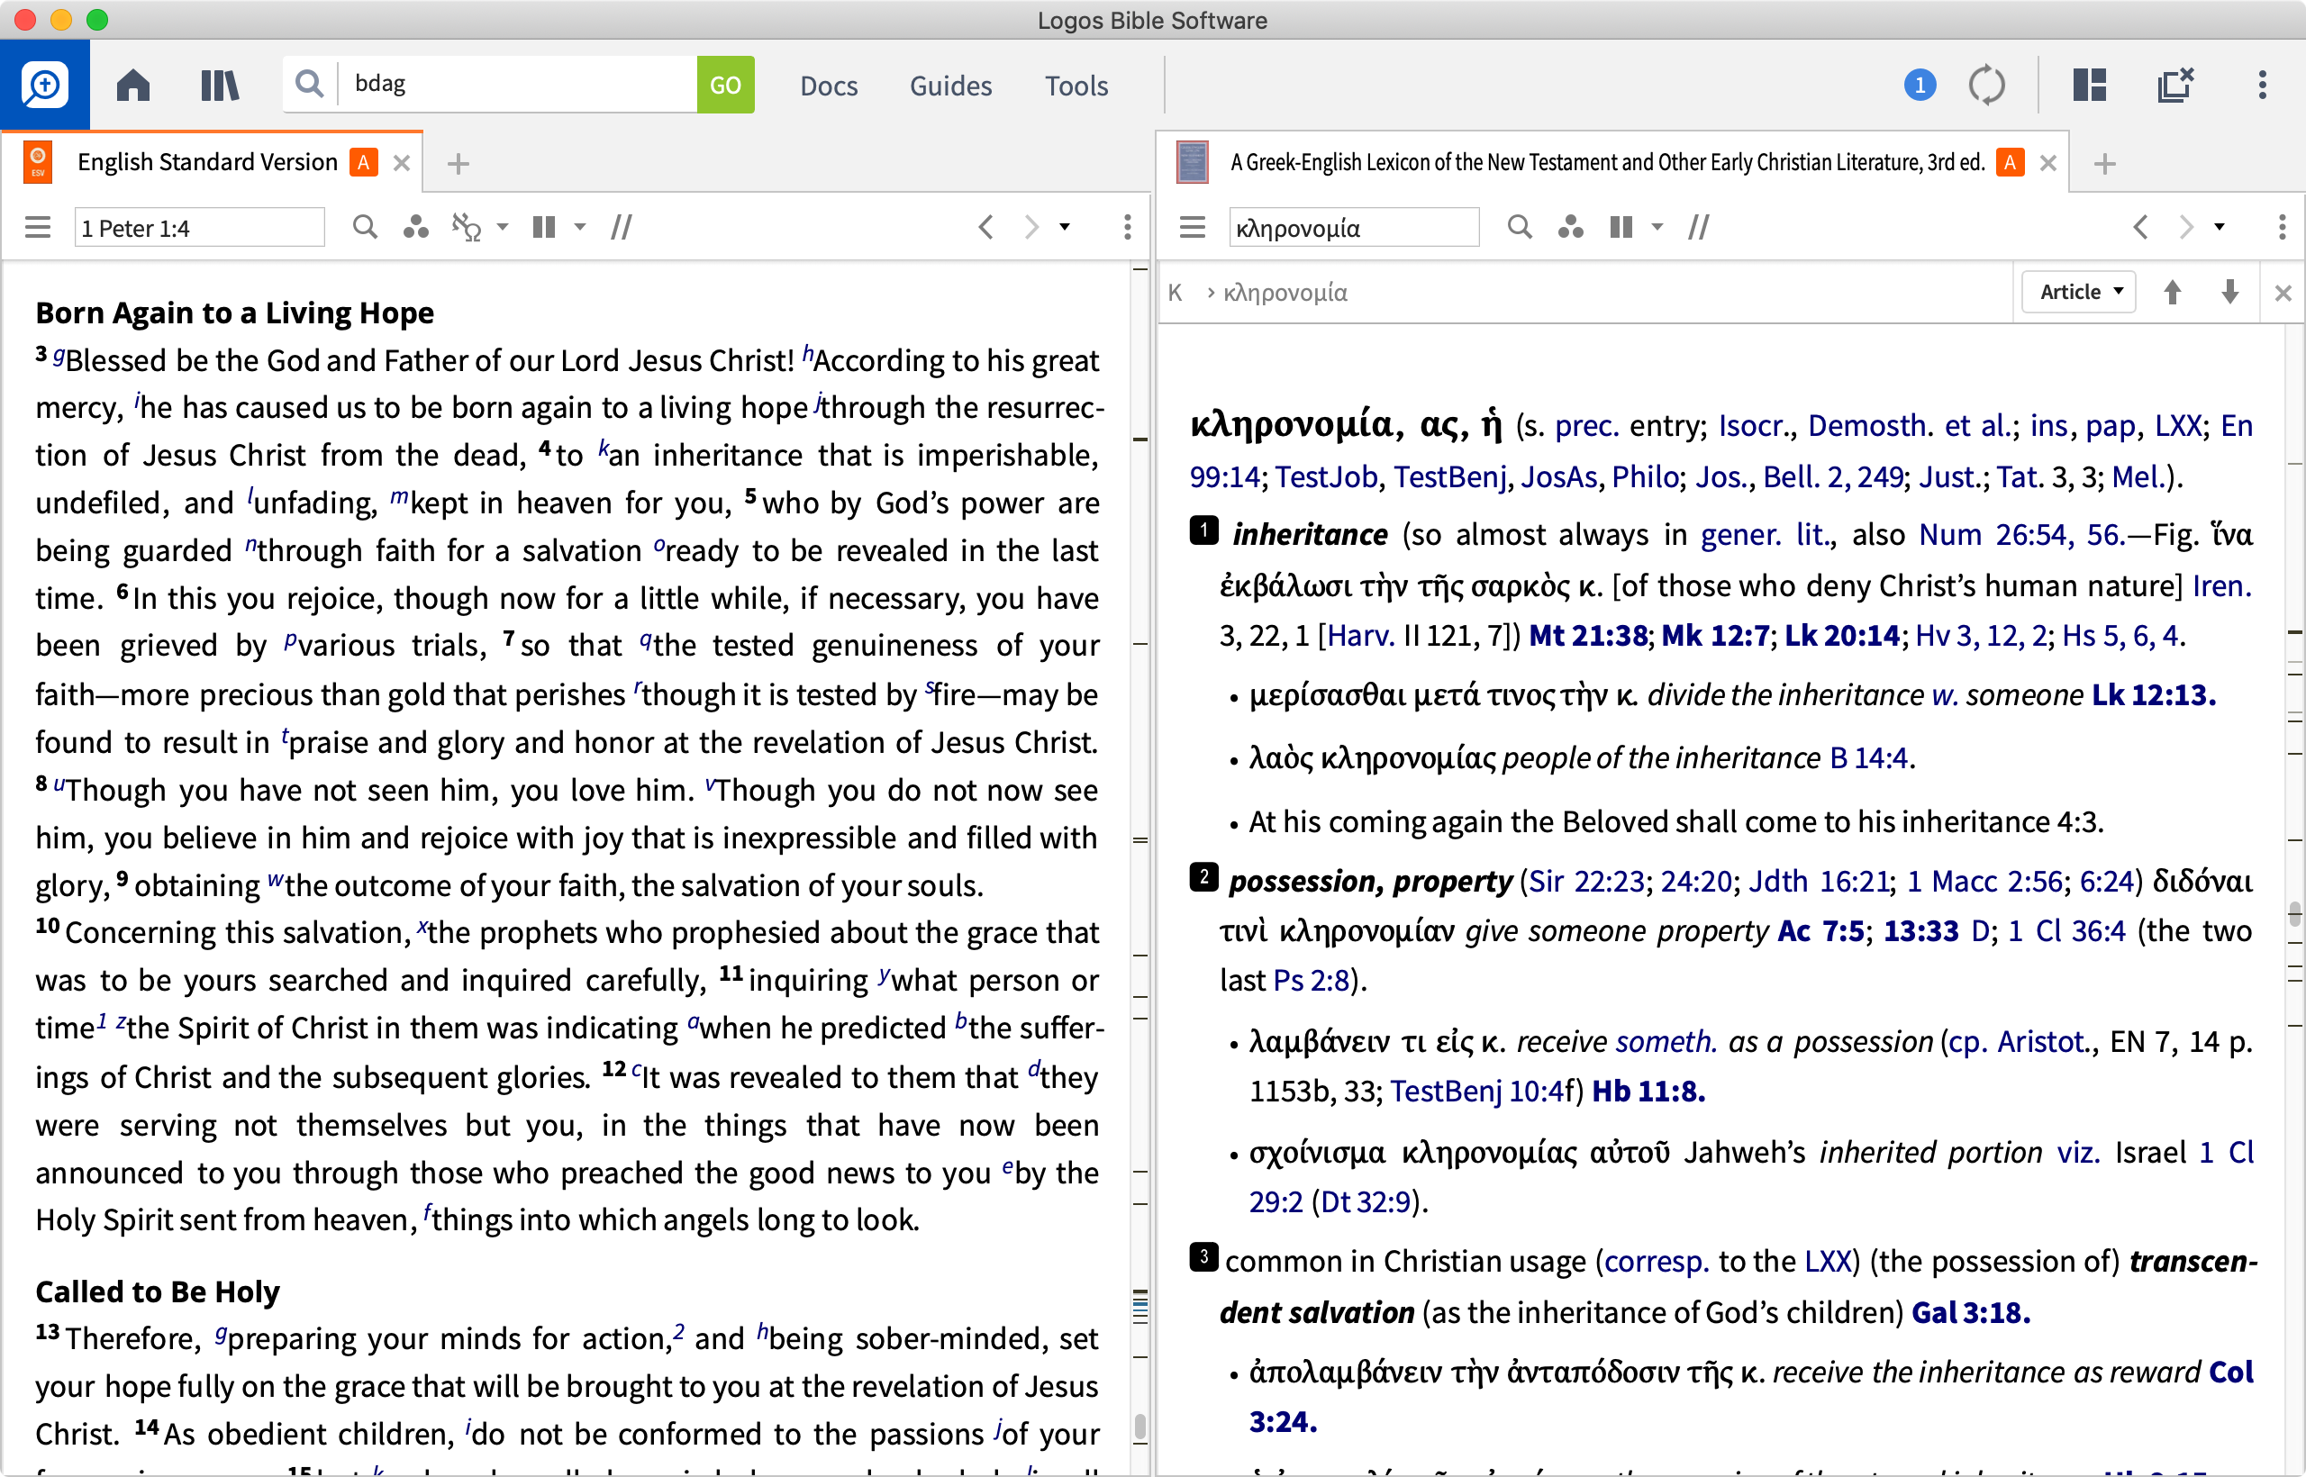
Task: Open the Layouts icon
Action: 2089,86
